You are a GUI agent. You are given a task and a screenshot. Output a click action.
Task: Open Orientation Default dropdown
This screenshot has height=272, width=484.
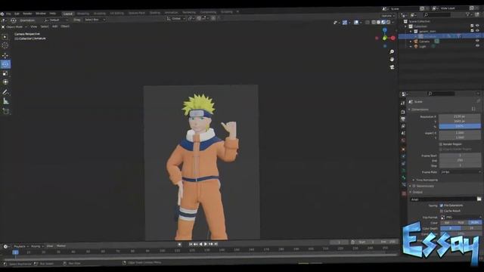[56, 20]
